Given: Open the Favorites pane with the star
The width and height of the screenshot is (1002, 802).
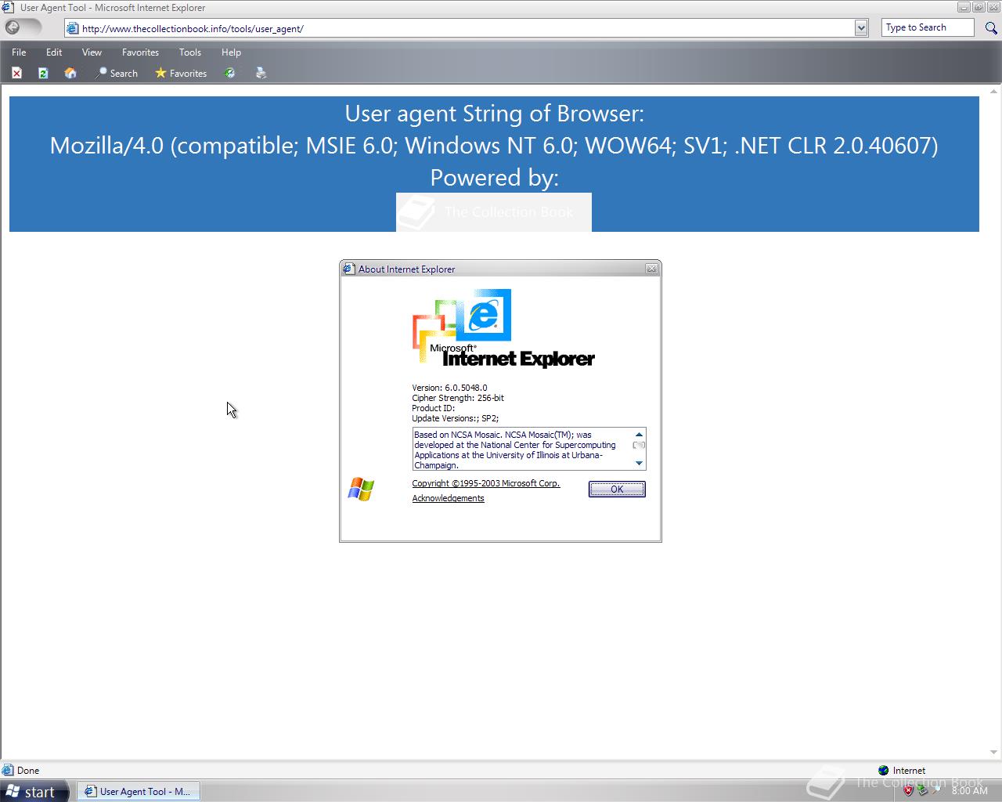Looking at the screenshot, I should pos(181,73).
